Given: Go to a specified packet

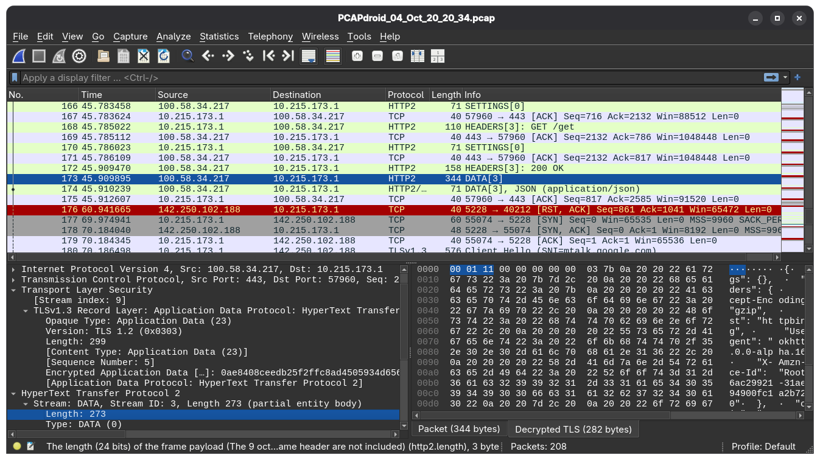Looking at the screenshot, I should tap(248, 56).
